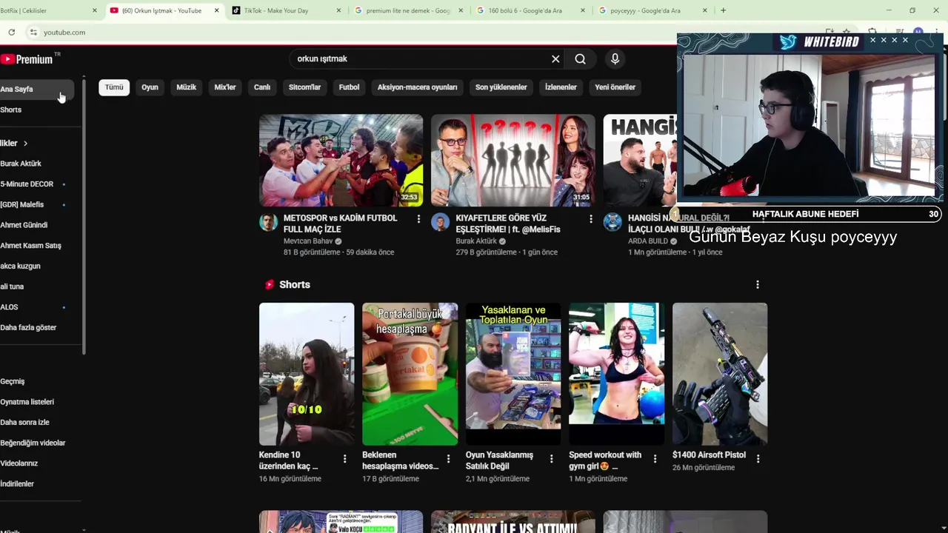Viewport: 948px width, 533px height.
Task: Select the Futbol filter chip
Action: 349,87
